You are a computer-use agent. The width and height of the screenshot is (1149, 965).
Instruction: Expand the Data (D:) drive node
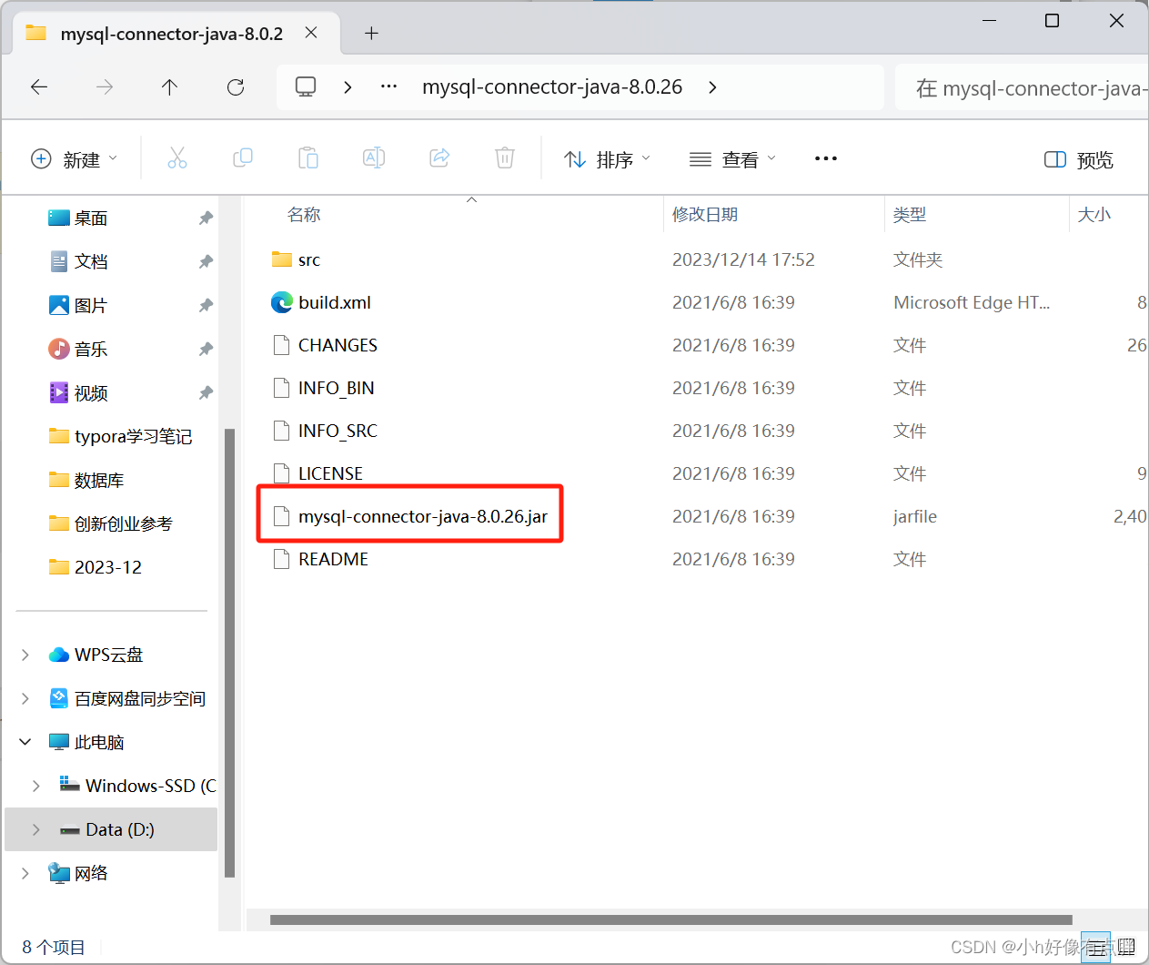(36, 829)
